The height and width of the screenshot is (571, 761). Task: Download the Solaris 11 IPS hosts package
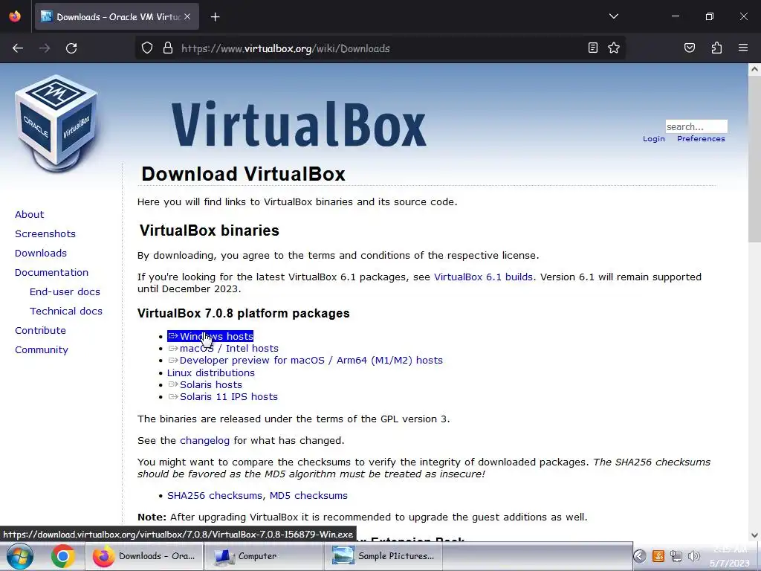coord(223,397)
